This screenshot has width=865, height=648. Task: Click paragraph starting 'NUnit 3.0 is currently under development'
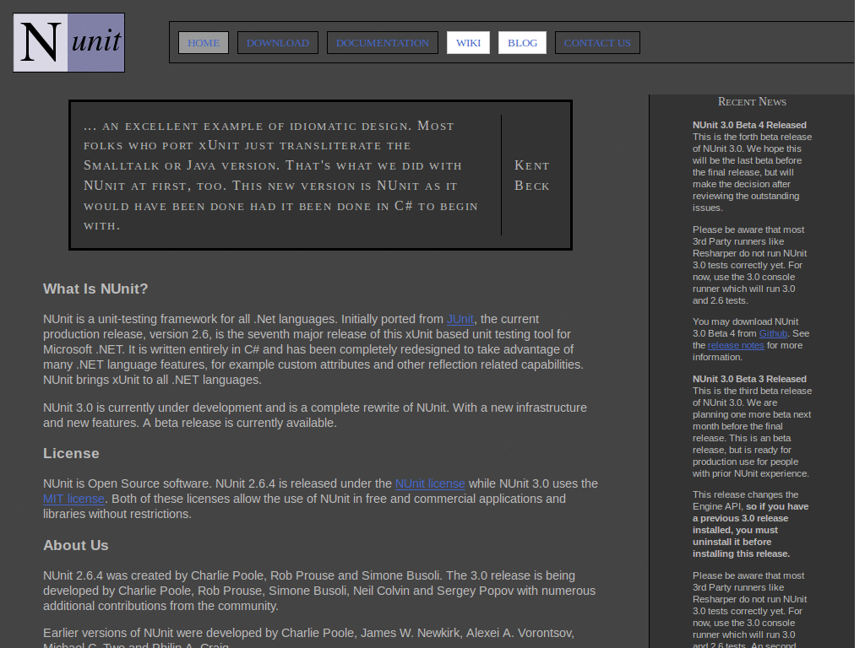click(x=315, y=415)
